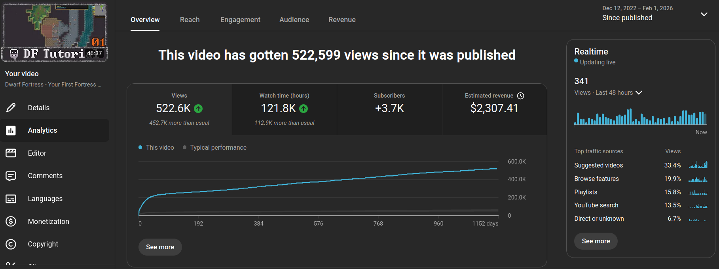Expand the date range dropdown arrow
The height and width of the screenshot is (269, 719).
pos(704,14)
